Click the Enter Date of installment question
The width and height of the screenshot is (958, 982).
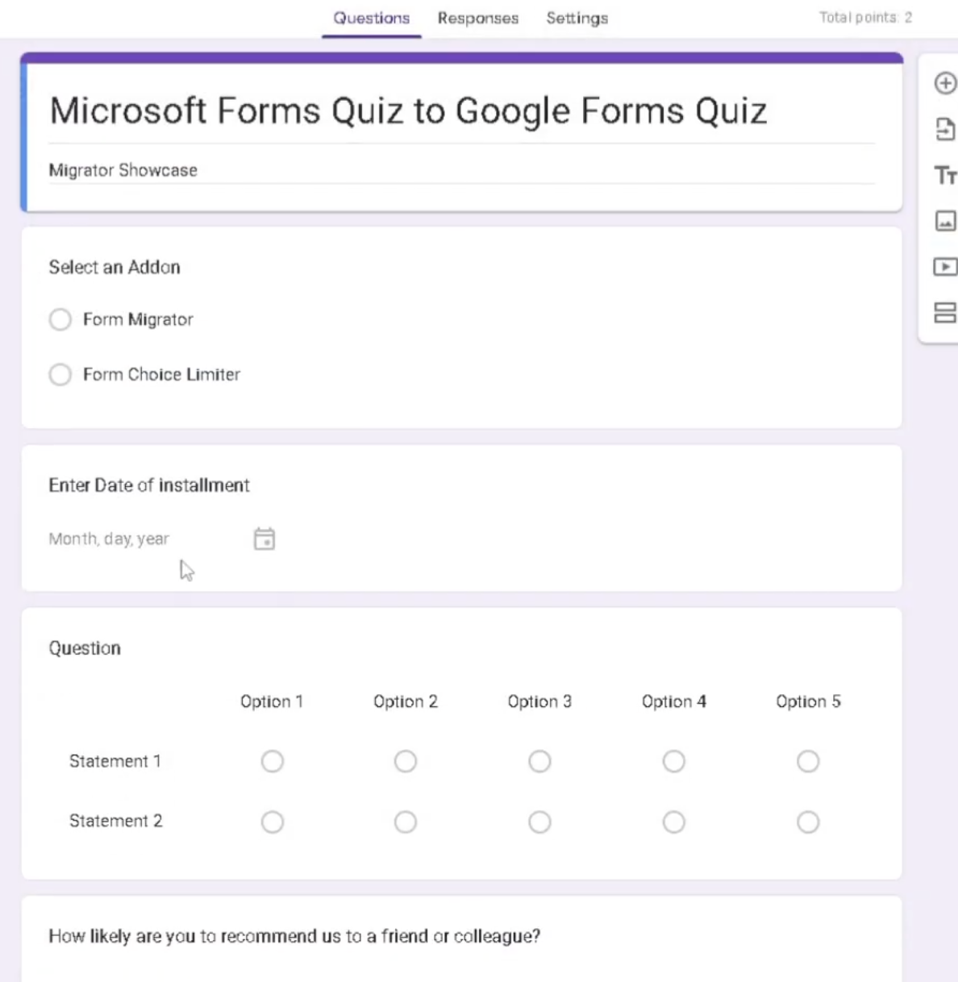(149, 485)
